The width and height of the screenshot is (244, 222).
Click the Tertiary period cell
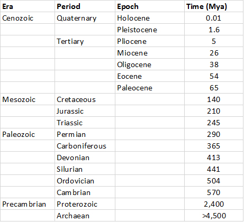click(x=85, y=41)
